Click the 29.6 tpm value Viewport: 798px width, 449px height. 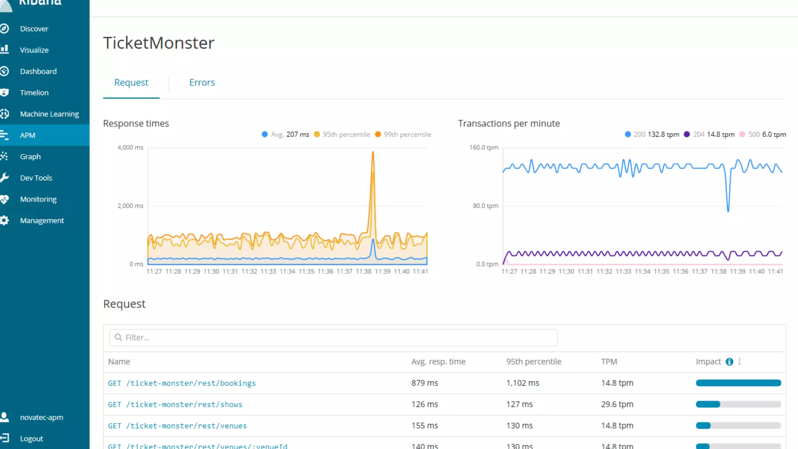[617, 405]
